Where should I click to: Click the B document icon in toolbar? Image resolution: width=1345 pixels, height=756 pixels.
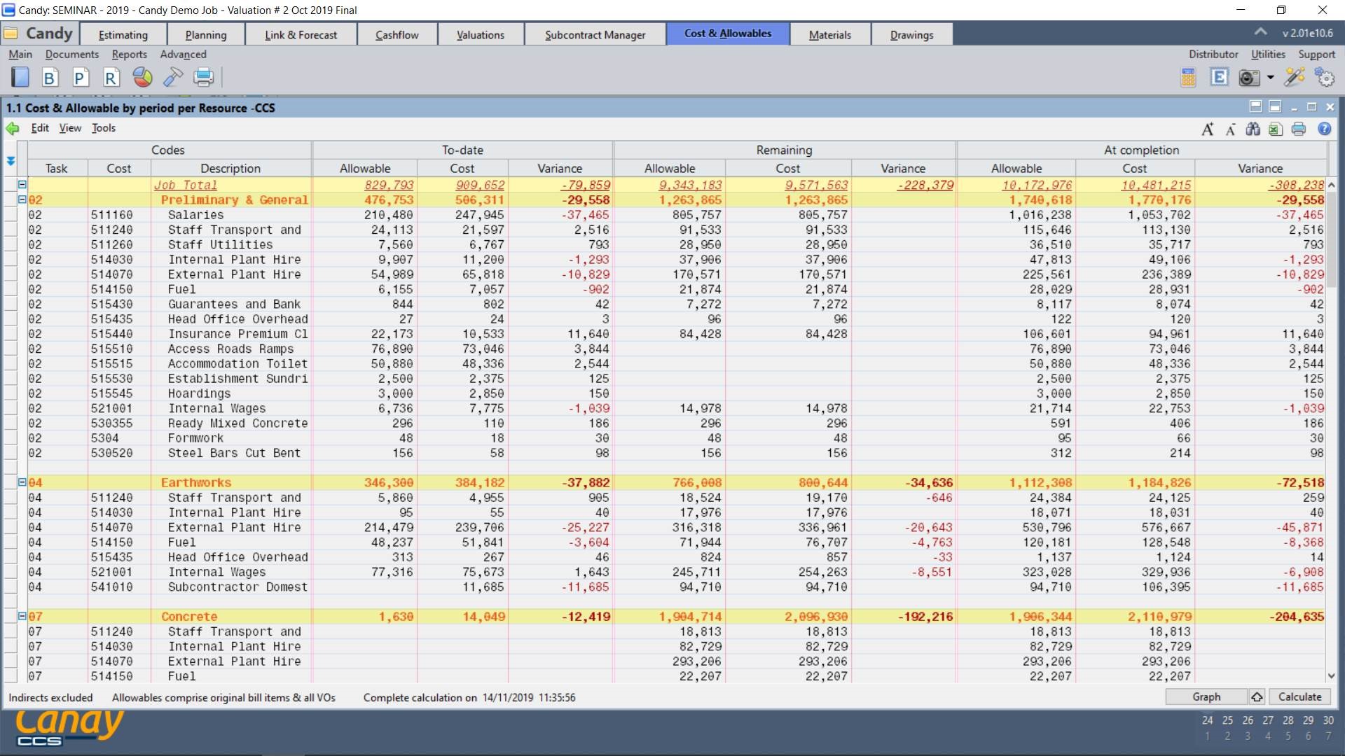click(x=49, y=77)
